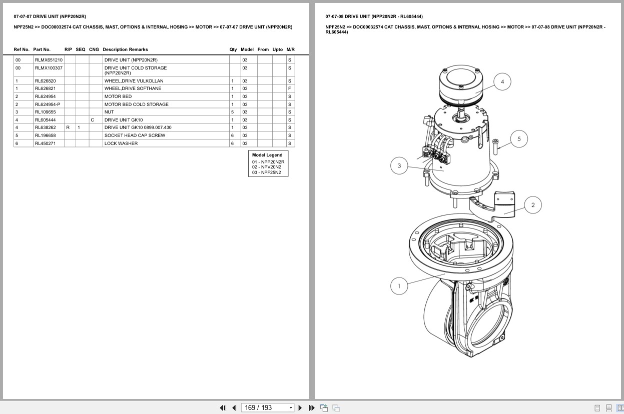Select part number RLMX100307
This screenshot has height=414, width=624.
pos(49,68)
